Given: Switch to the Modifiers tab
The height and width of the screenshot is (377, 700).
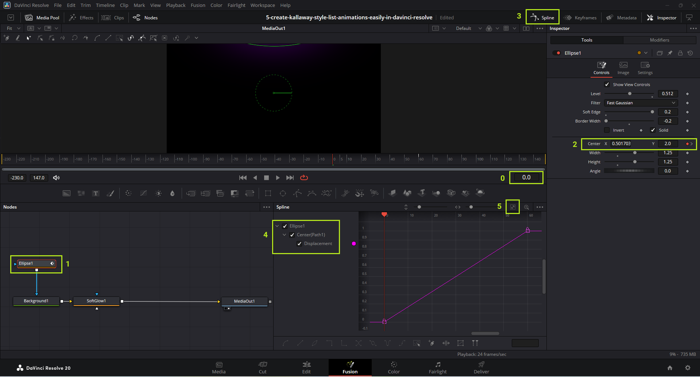Looking at the screenshot, I should [x=659, y=40].
